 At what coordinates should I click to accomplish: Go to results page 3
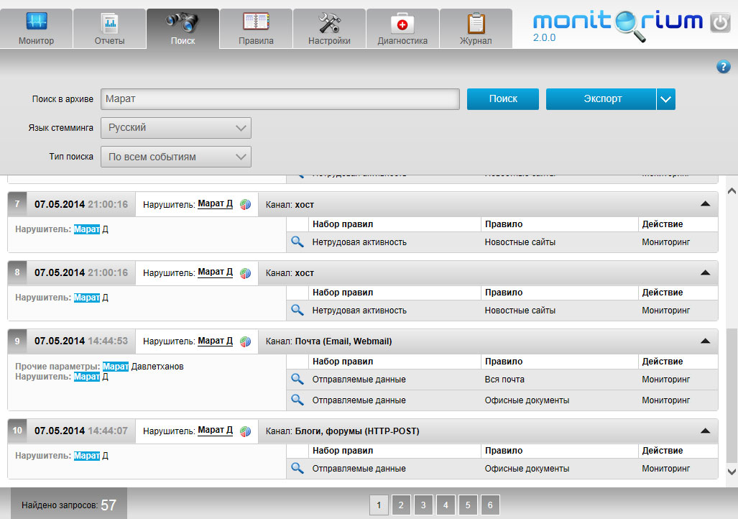click(423, 505)
